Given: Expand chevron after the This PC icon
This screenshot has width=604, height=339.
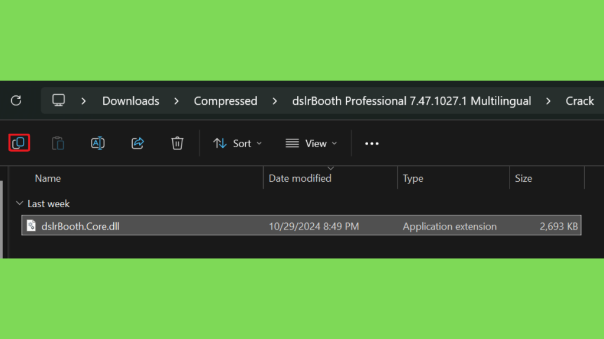Looking at the screenshot, I should 84,101.
